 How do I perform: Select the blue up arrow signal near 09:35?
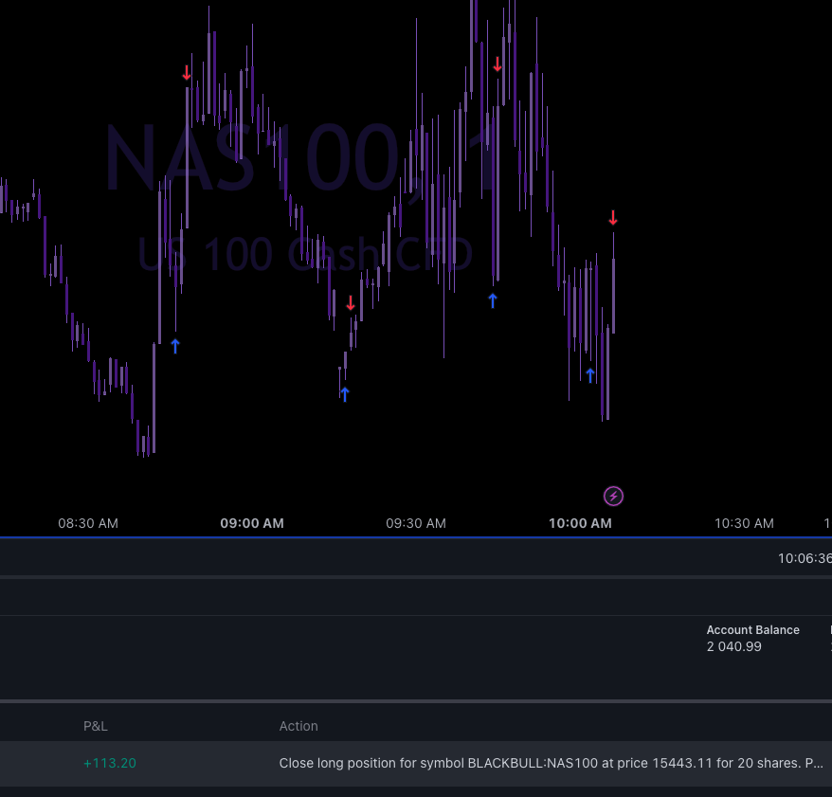coord(344,392)
